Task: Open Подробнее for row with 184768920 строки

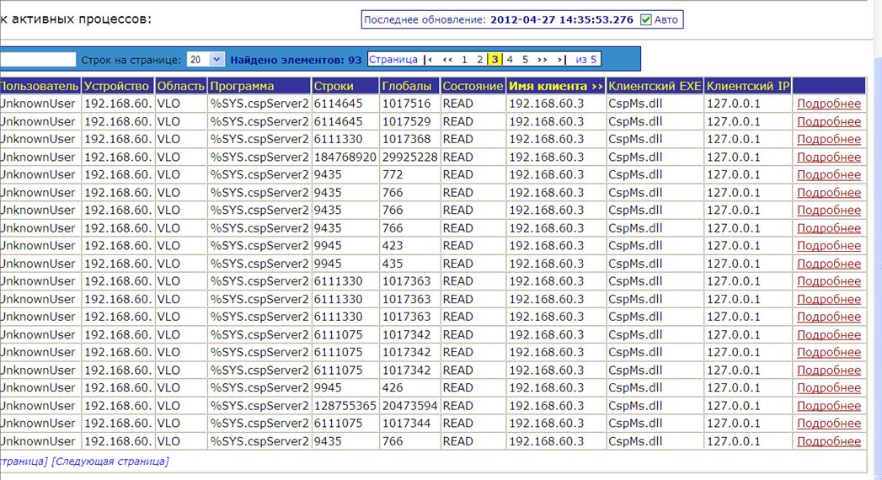Action: tap(829, 157)
